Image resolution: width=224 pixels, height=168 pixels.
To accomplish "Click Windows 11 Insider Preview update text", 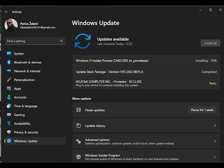I will (112, 61).
